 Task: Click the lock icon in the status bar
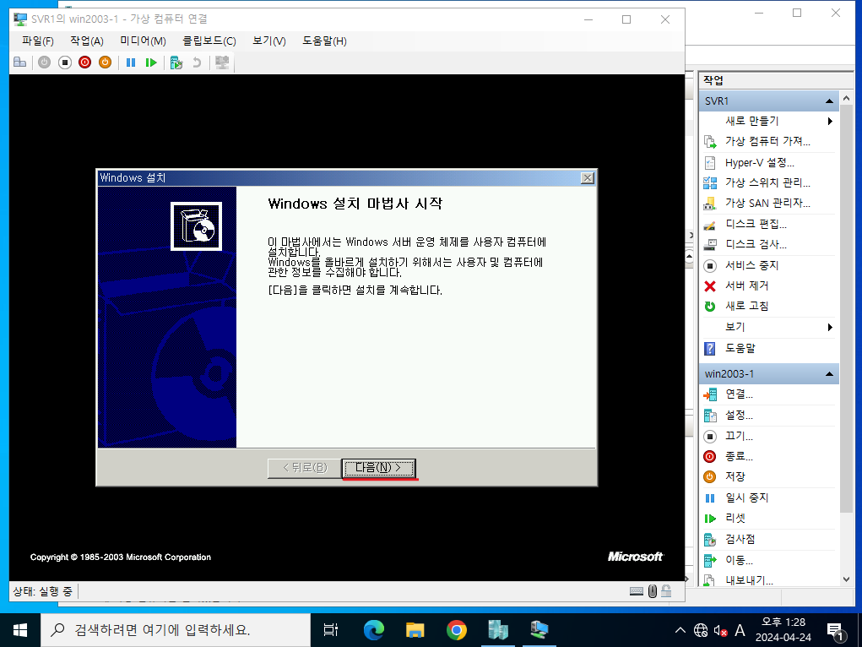[666, 591]
